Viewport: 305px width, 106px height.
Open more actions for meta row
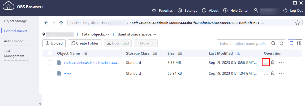click(282, 73)
